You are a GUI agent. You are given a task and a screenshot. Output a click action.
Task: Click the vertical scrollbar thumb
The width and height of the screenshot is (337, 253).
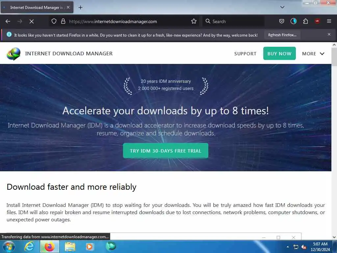click(x=334, y=57)
